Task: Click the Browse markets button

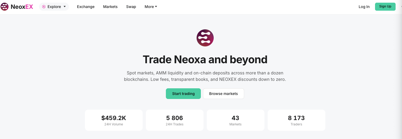Action: tap(224, 94)
